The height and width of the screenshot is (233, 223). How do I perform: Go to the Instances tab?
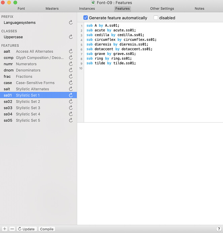(87, 8)
